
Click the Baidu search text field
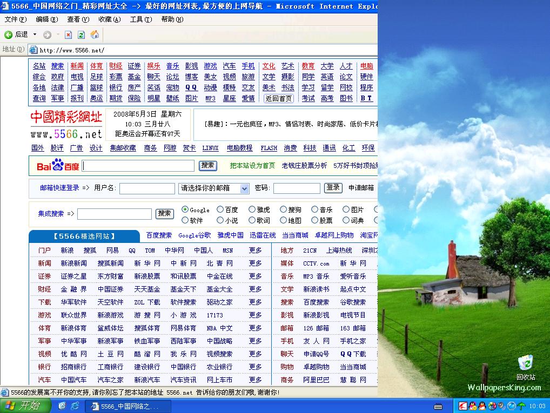[138, 166]
